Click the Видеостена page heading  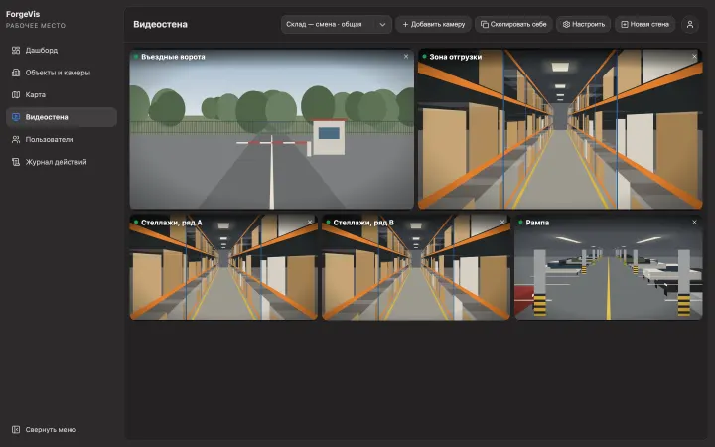pyautogui.click(x=160, y=24)
